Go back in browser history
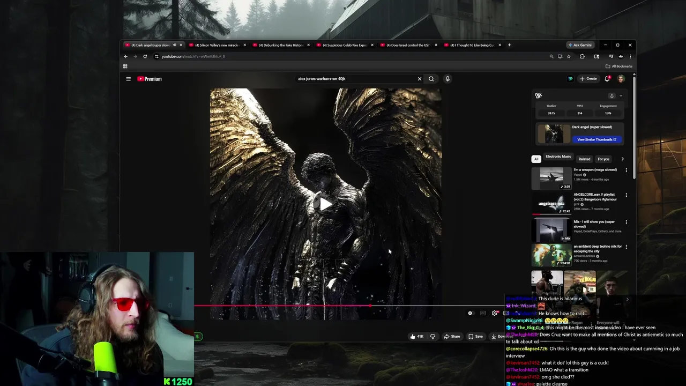 126,56
